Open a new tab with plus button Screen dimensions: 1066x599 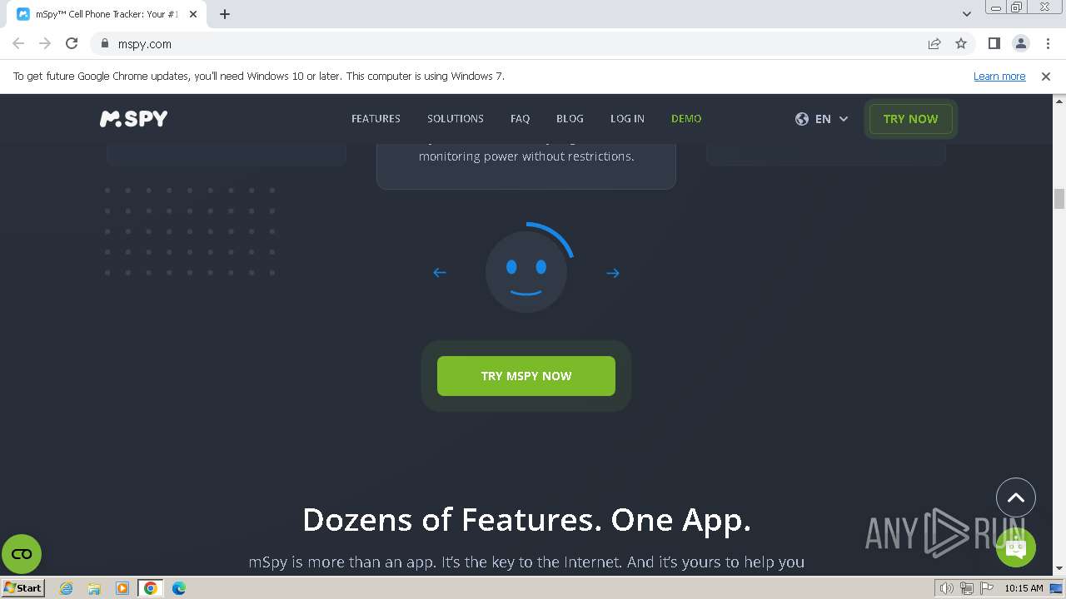pyautogui.click(x=225, y=14)
